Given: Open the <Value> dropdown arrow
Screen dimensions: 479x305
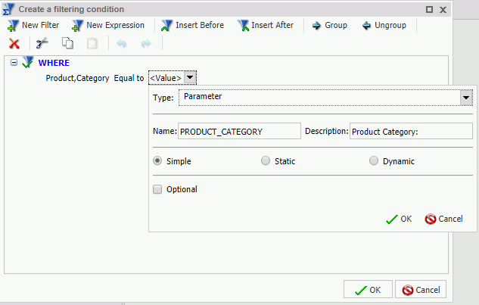Looking at the screenshot, I should click(x=190, y=77).
